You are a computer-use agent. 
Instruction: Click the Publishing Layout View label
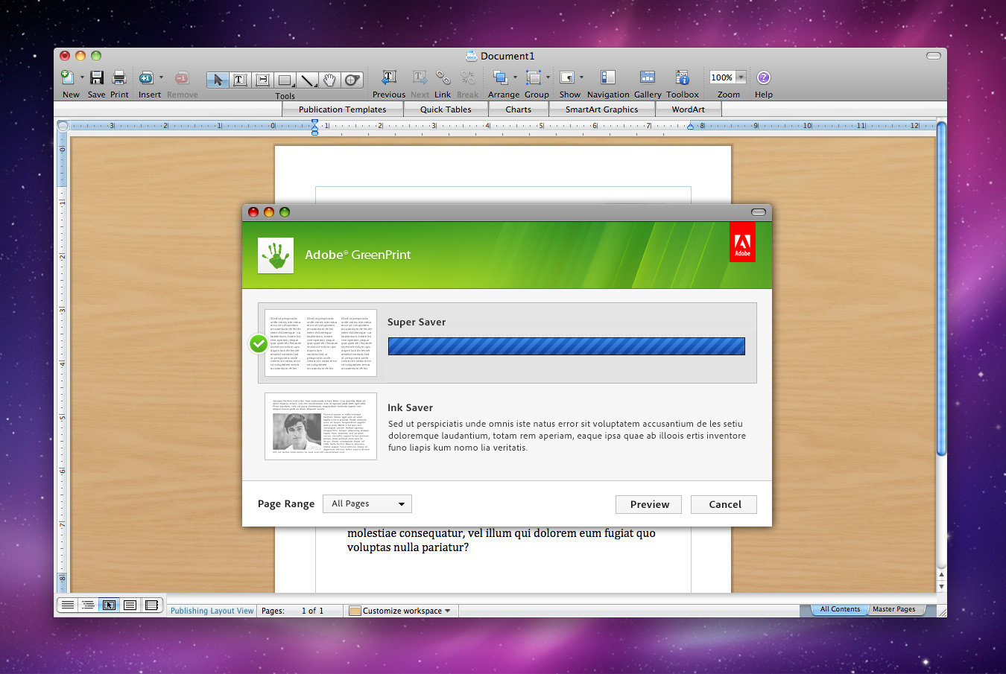(x=212, y=611)
